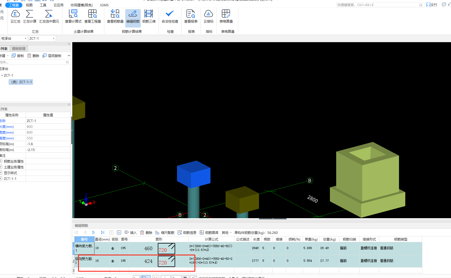Move rebar row down arrow

119,233
